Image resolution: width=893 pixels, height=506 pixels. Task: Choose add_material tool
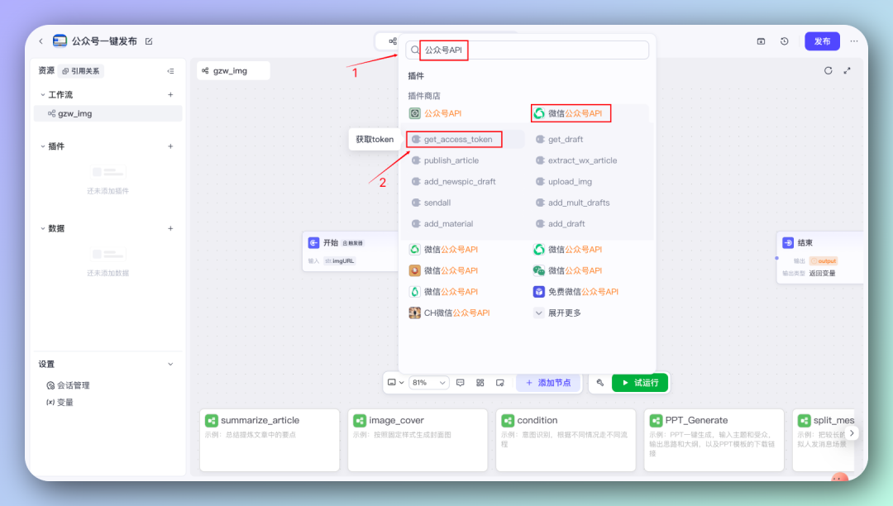(442, 224)
